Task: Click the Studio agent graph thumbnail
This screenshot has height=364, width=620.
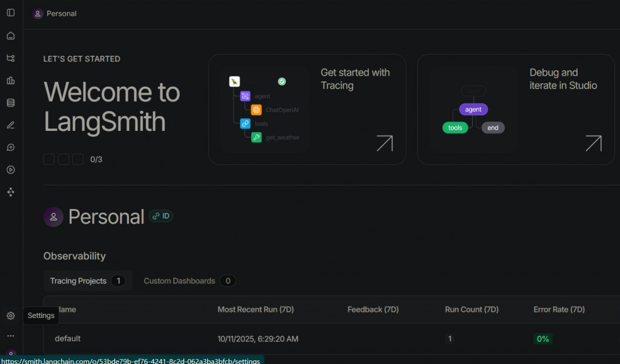Action: coord(473,110)
